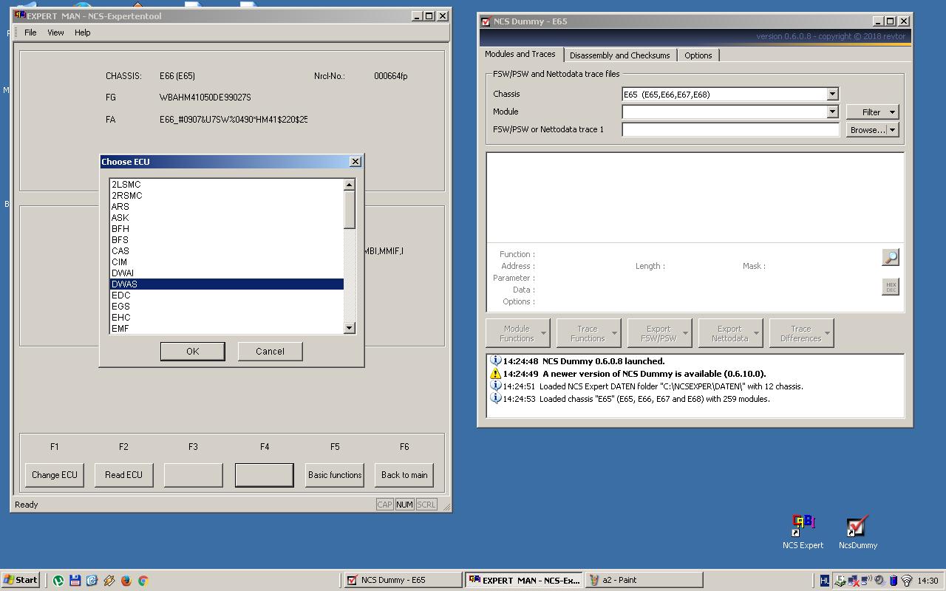Select ARS in the ECU list
946x591 pixels.
[226, 206]
